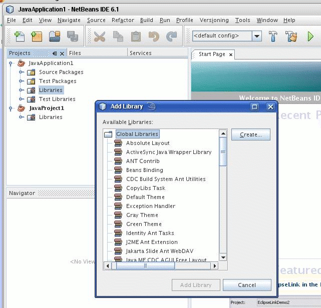
Task: Close the Start Page tab
Action: coord(231,55)
